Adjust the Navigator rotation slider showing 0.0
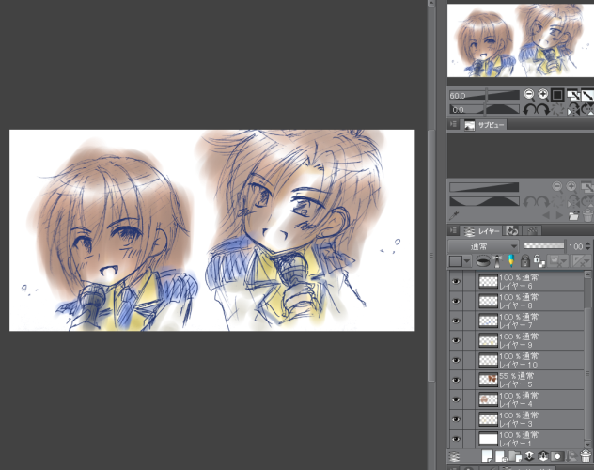The height and width of the screenshot is (470, 594). point(484,109)
